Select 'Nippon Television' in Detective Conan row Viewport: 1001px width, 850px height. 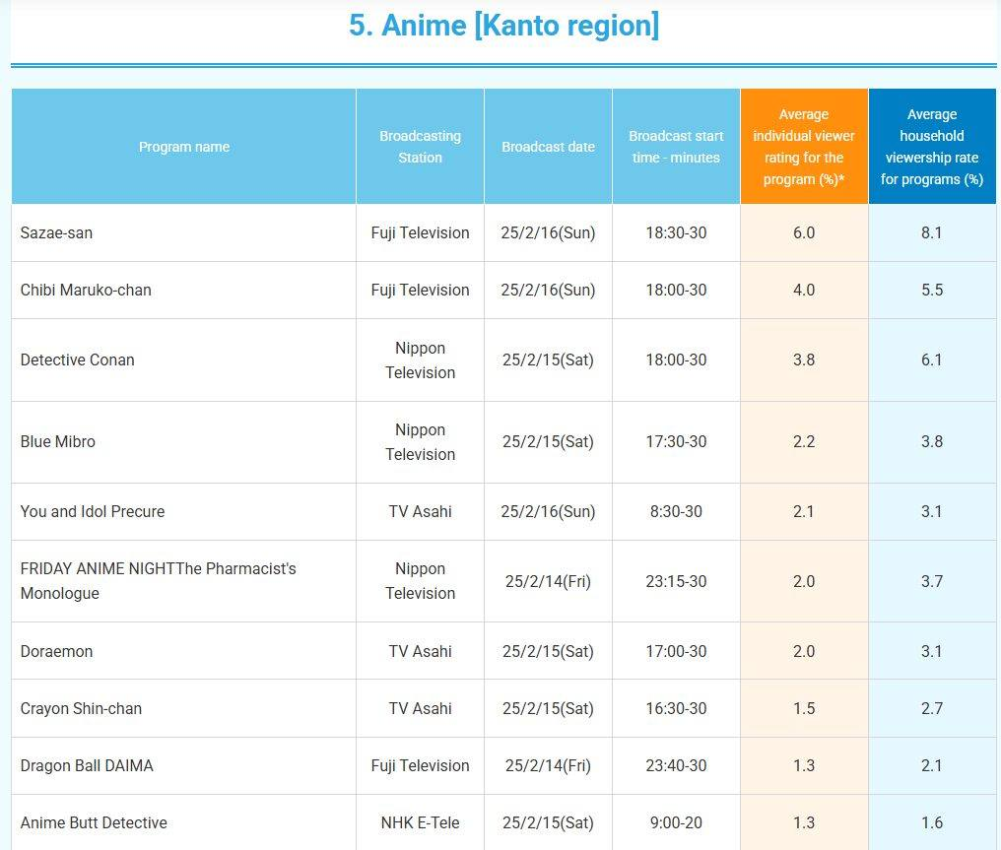(x=420, y=360)
